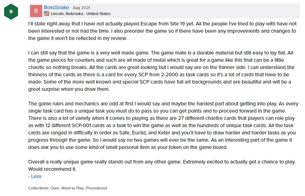Click the paragraph starting "Overall a really unique game"

point(161,162)
